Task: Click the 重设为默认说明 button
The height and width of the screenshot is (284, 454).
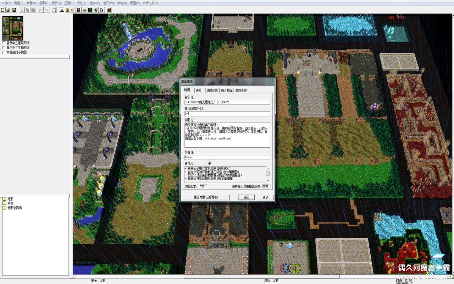Action: pyautogui.click(x=206, y=197)
